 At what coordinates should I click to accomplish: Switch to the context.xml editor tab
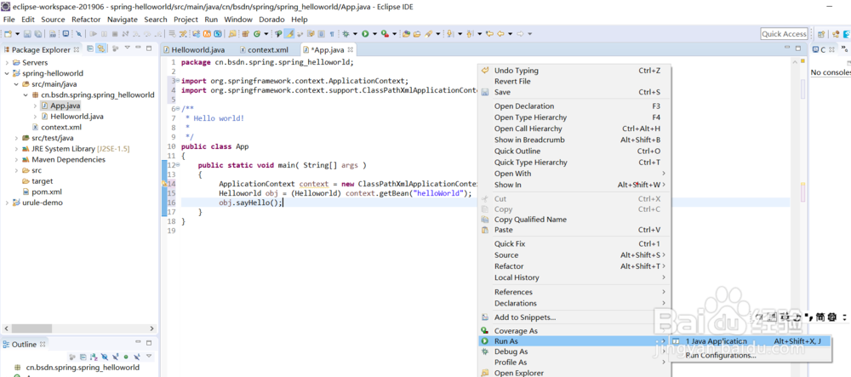264,49
